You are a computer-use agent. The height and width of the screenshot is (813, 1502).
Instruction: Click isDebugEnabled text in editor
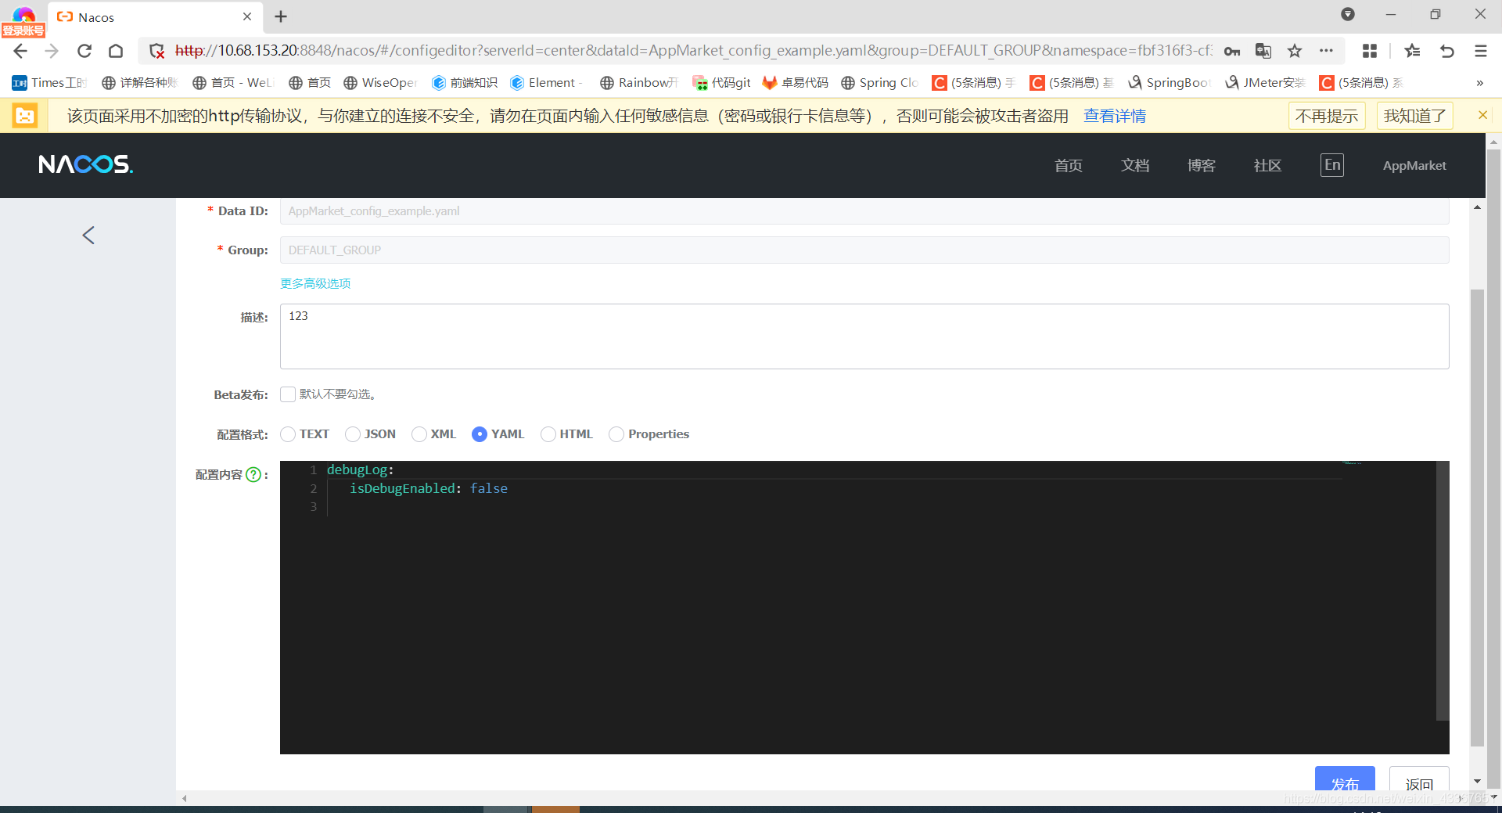(402, 488)
